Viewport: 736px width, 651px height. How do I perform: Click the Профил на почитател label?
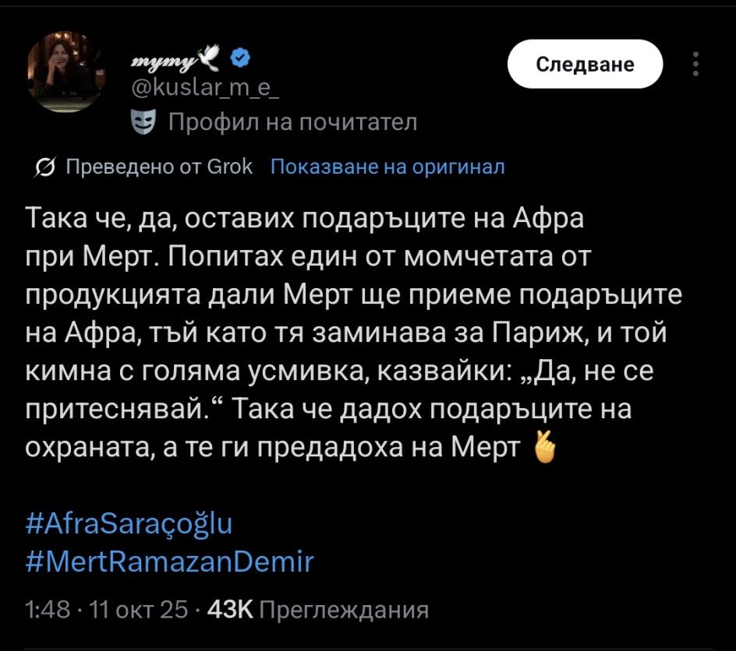292,122
